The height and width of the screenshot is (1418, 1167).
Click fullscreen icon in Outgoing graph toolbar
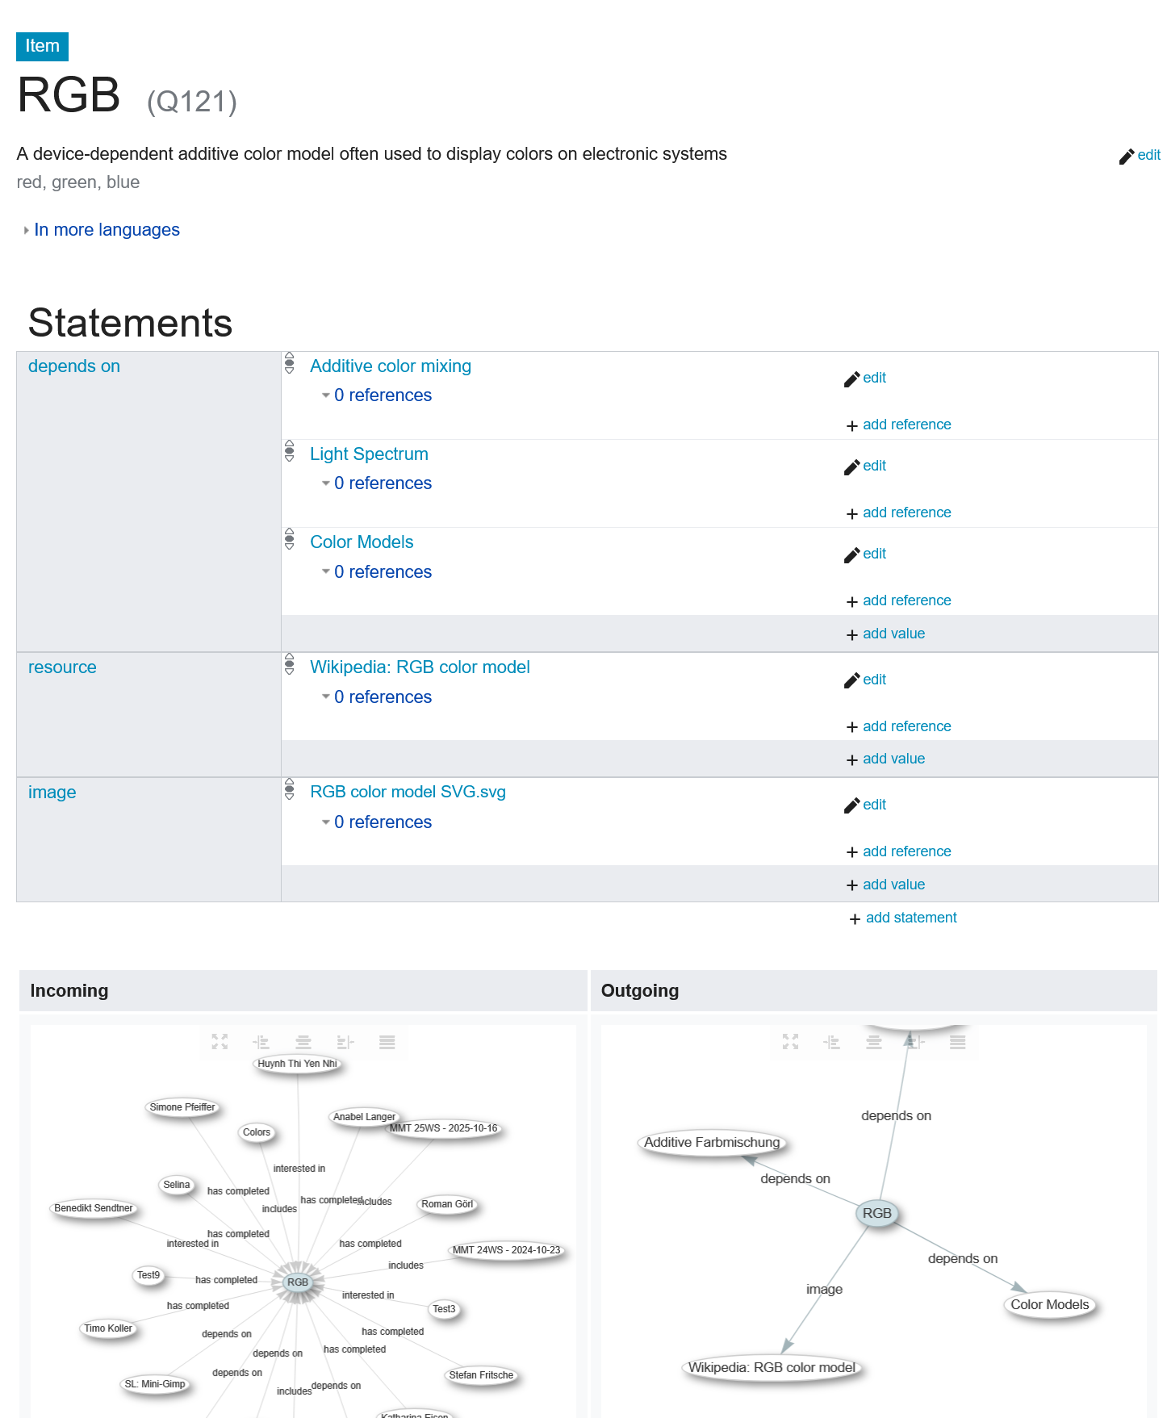790,1042
